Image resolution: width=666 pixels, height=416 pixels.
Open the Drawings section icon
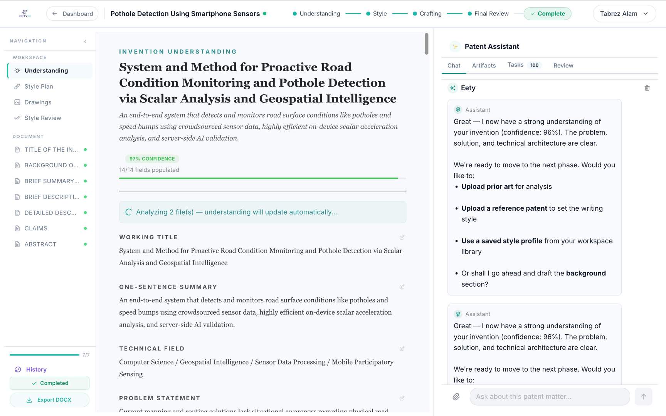pyautogui.click(x=17, y=102)
